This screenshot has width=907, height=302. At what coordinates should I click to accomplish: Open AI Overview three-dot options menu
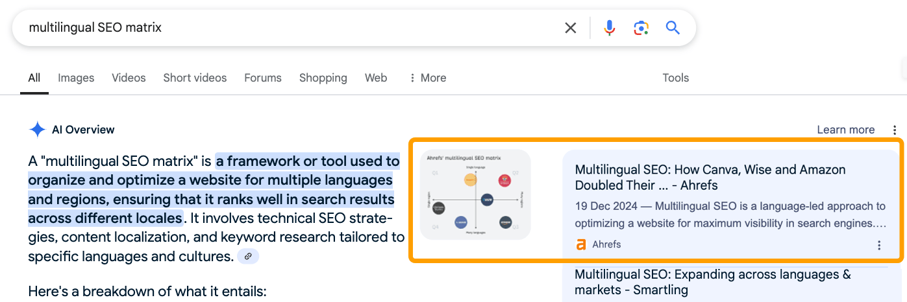[895, 130]
